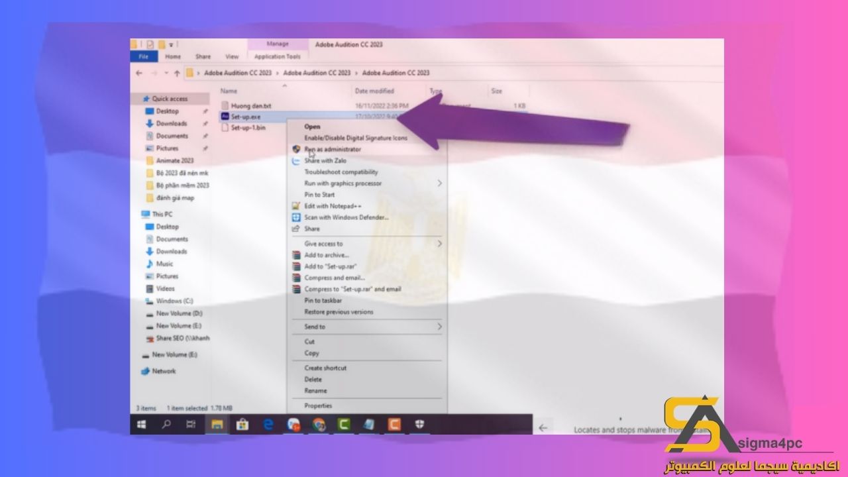Viewport: 848px width, 477px height.
Task: Open the Application Tools tab
Action: [x=278, y=57]
